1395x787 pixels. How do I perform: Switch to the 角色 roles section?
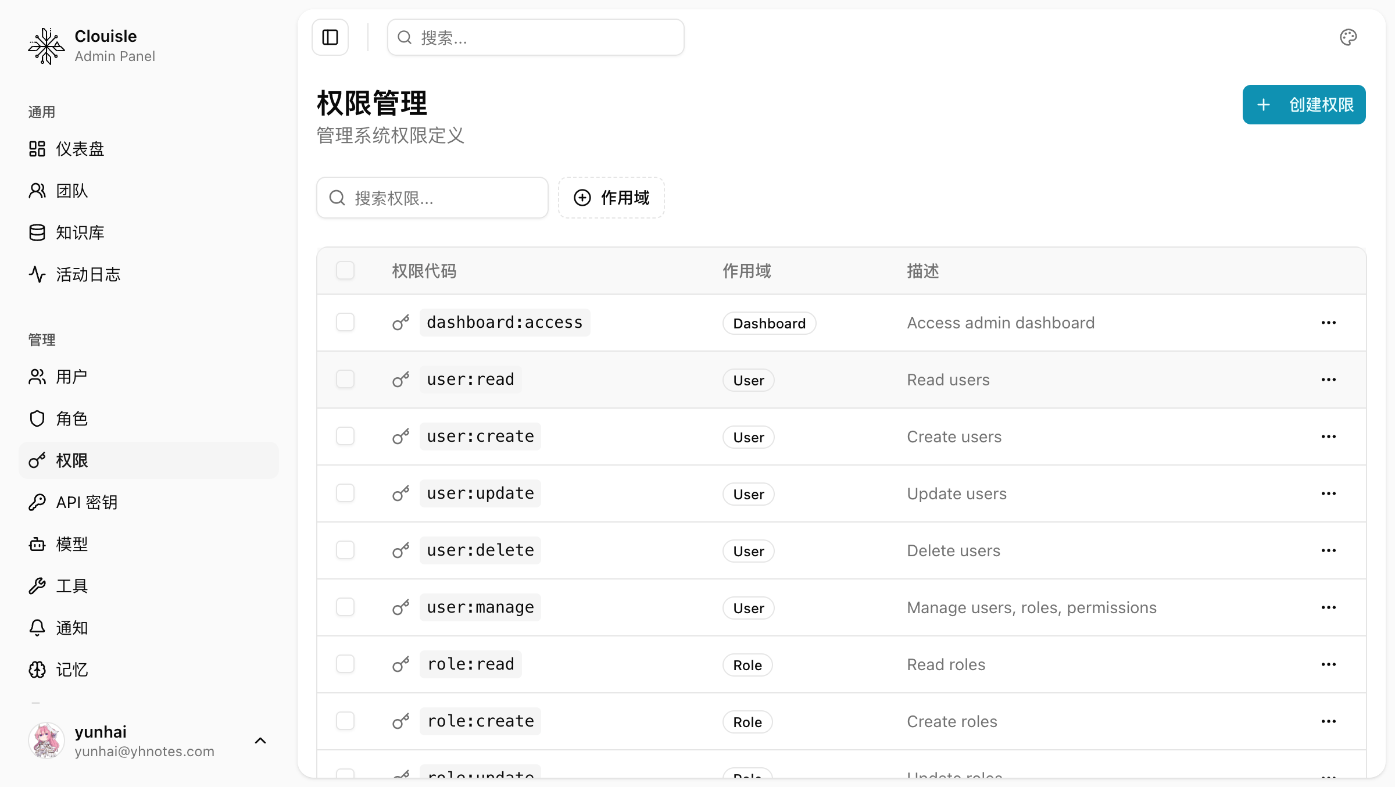coord(72,418)
